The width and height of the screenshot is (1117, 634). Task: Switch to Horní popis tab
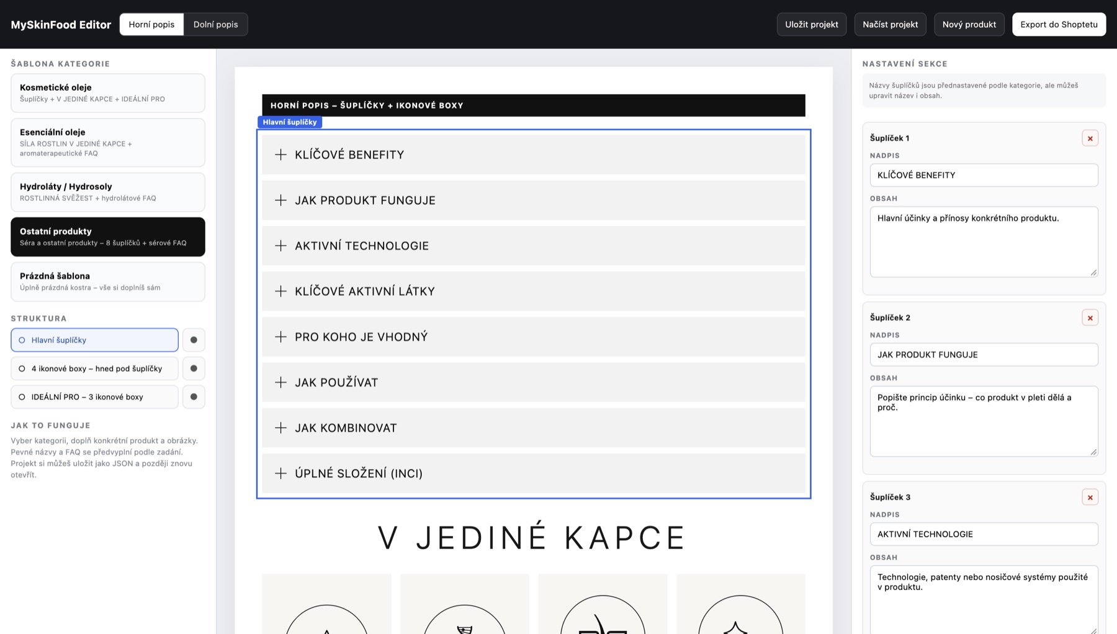(151, 24)
